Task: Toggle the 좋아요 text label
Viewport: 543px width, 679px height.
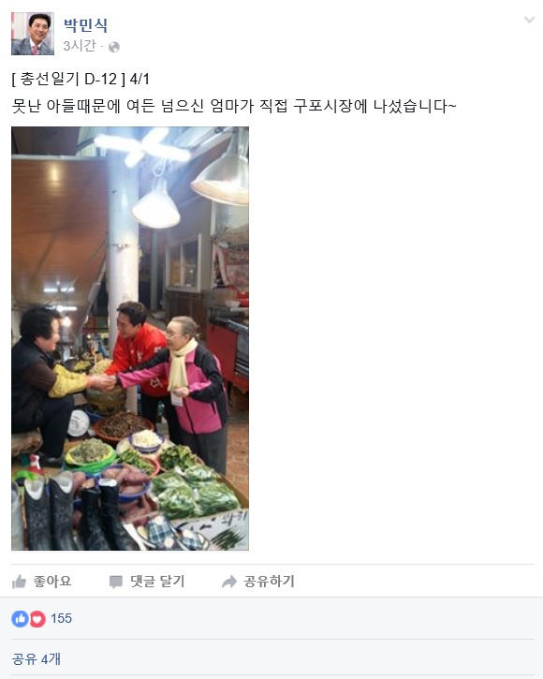Action: pos(52,582)
